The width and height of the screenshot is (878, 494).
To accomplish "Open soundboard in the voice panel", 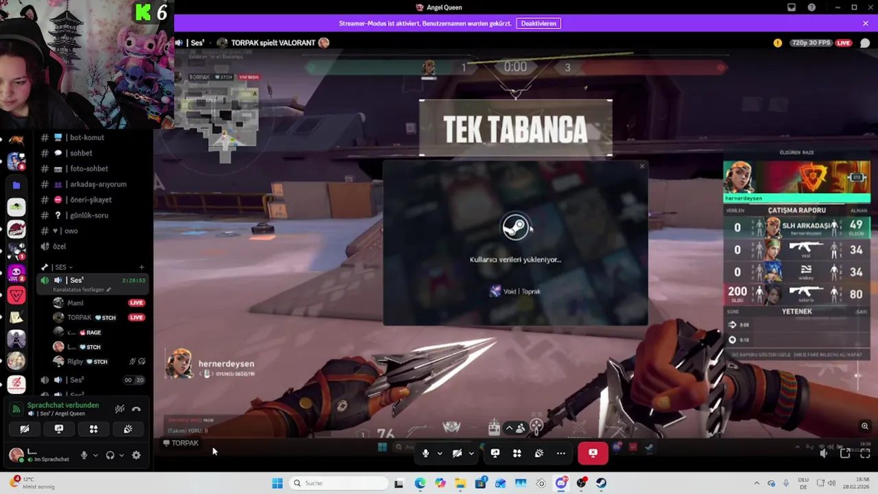I will coord(128,429).
